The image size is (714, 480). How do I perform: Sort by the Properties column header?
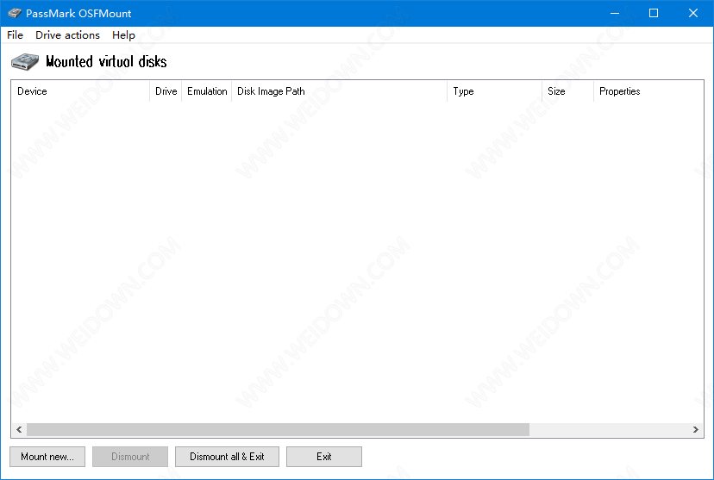(x=648, y=91)
